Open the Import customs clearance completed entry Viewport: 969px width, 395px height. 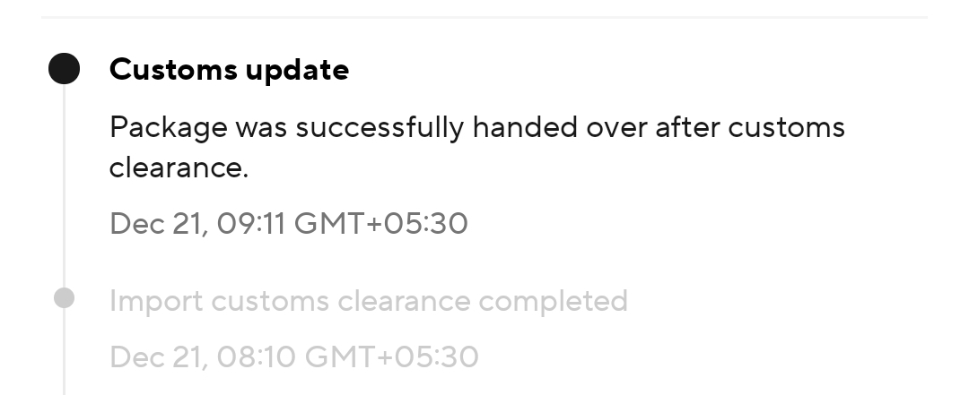[369, 301]
